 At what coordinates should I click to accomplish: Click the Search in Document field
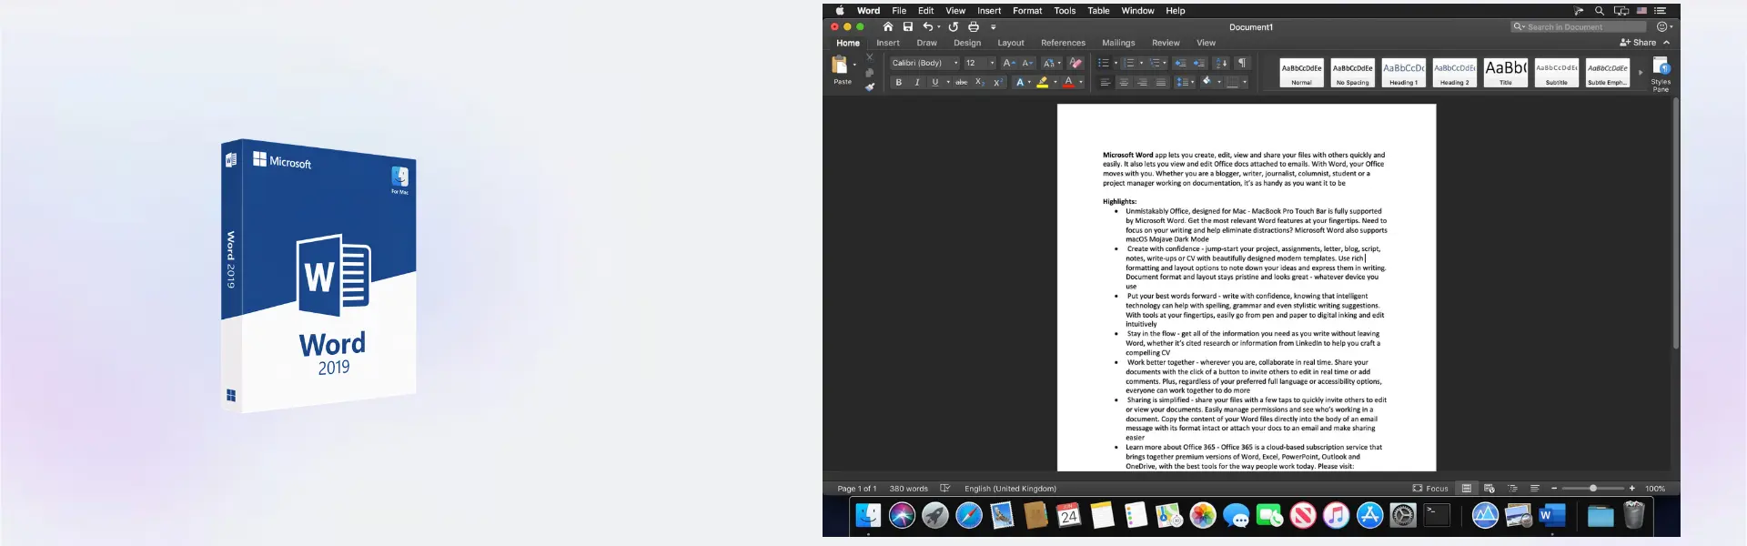click(x=1579, y=27)
